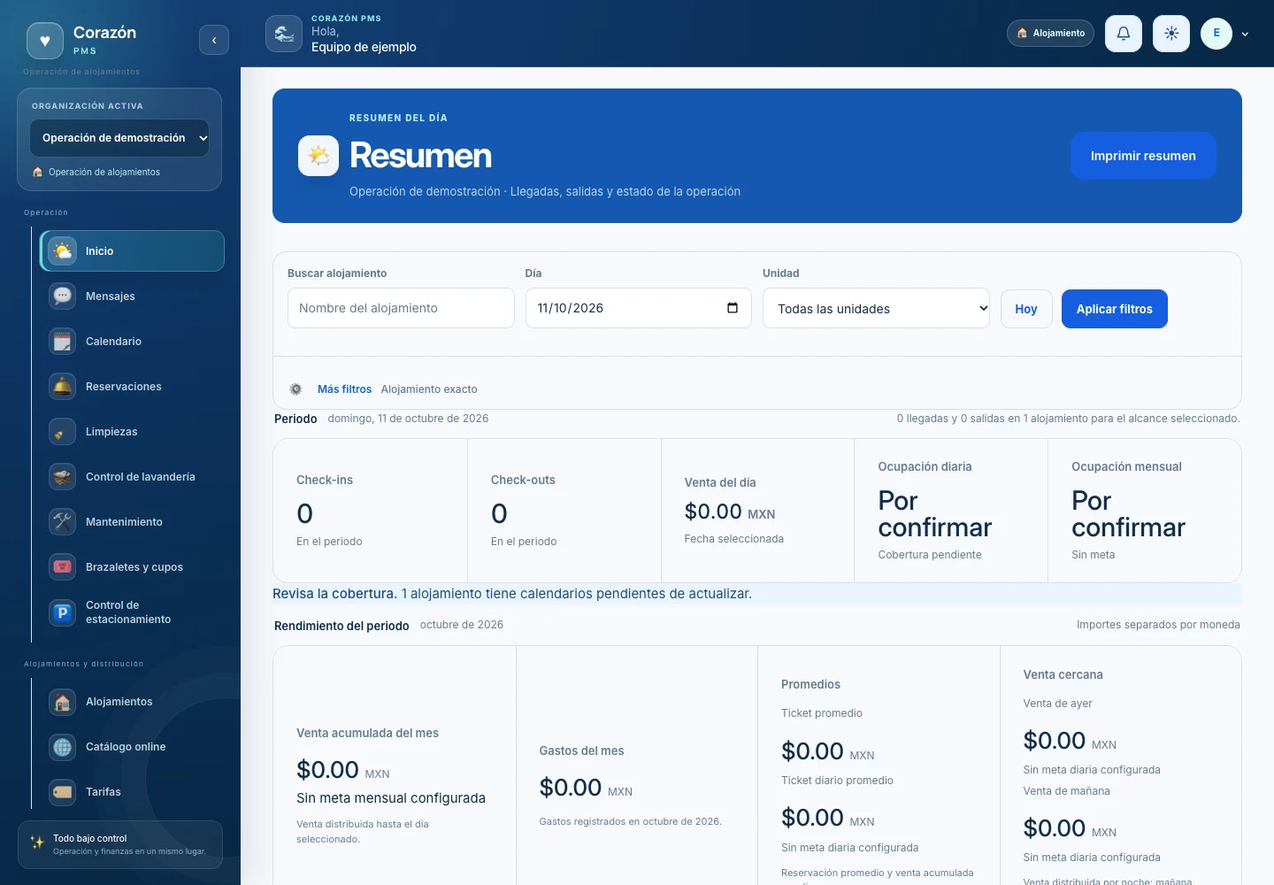The width and height of the screenshot is (1274, 885).
Task: Open the Tarifas tag icon
Action: pyautogui.click(x=63, y=792)
